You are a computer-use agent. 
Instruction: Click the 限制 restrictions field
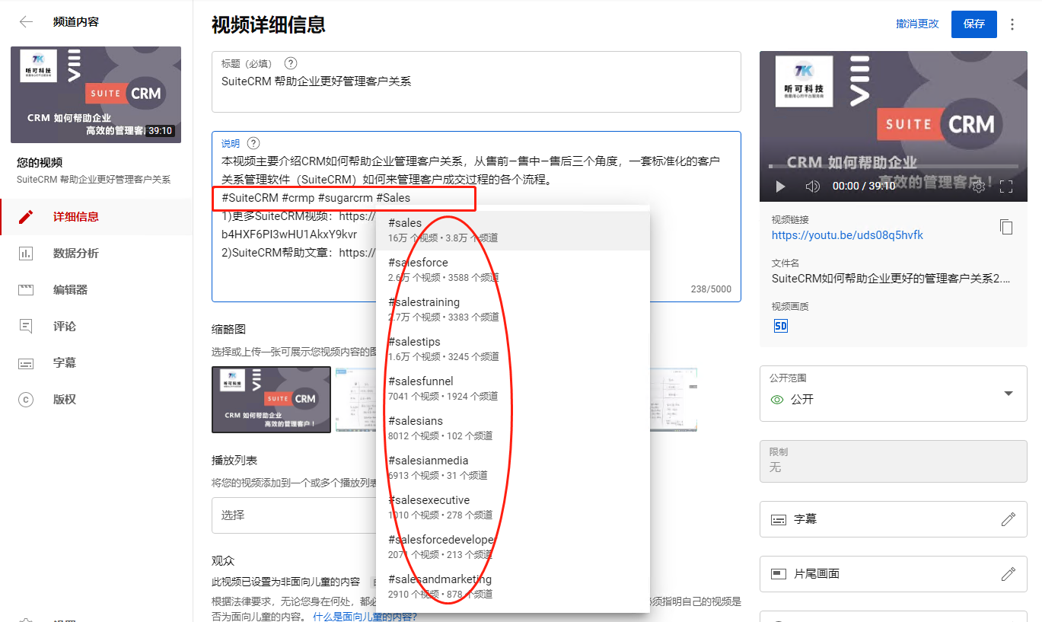pyautogui.click(x=893, y=461)
